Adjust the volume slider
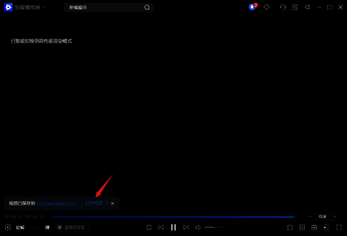Screen dimensions: 347x236 click(x=214, y=227)
